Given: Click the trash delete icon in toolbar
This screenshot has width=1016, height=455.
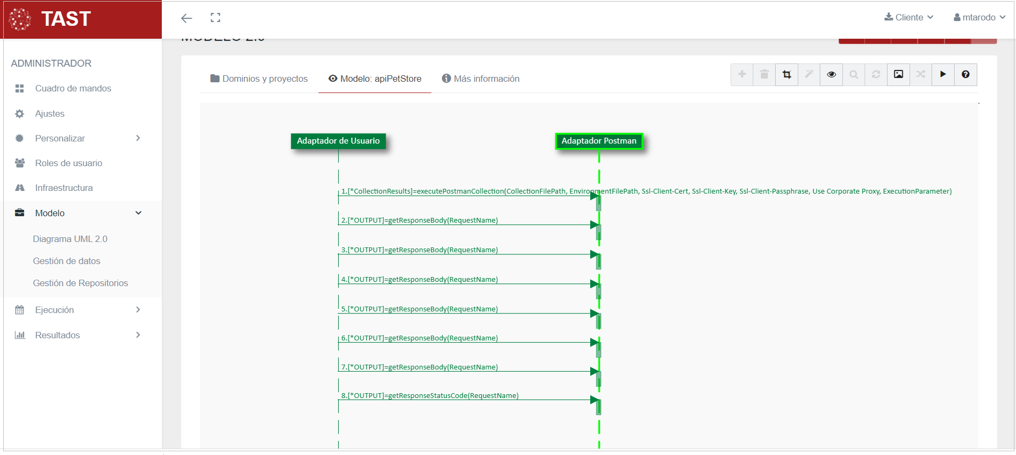Looking at the screenshot, I should [x=764, y=75].
